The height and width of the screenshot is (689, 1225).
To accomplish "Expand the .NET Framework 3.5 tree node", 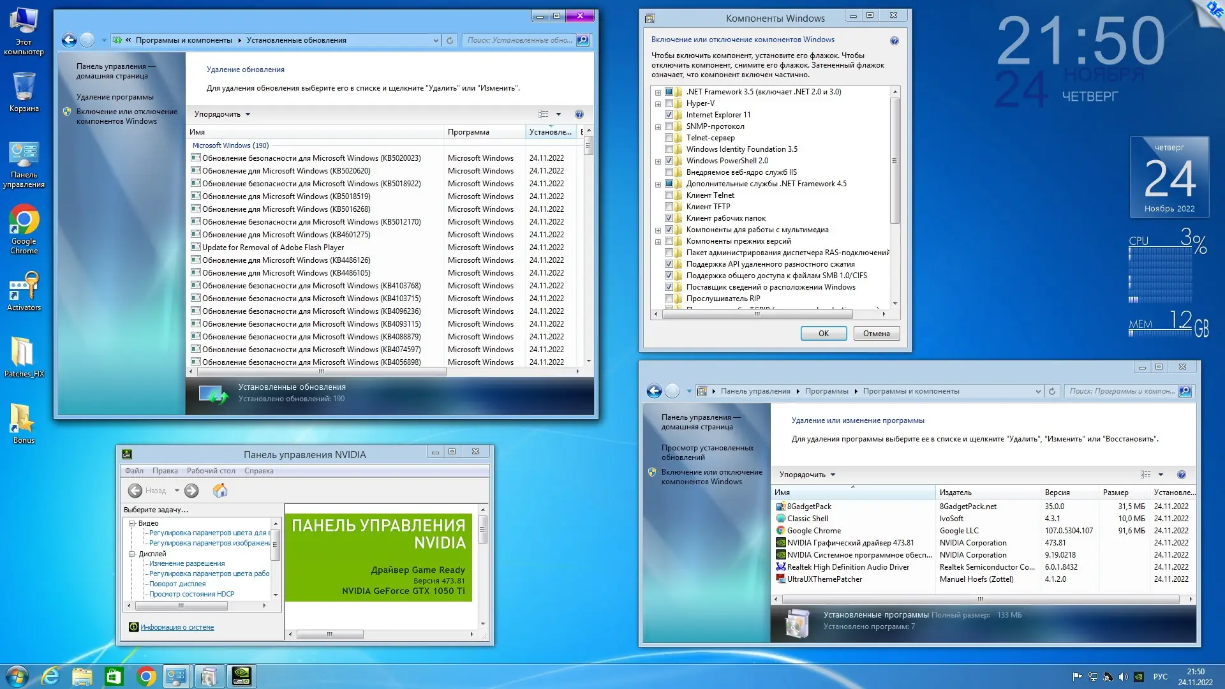I will point(658,92).
